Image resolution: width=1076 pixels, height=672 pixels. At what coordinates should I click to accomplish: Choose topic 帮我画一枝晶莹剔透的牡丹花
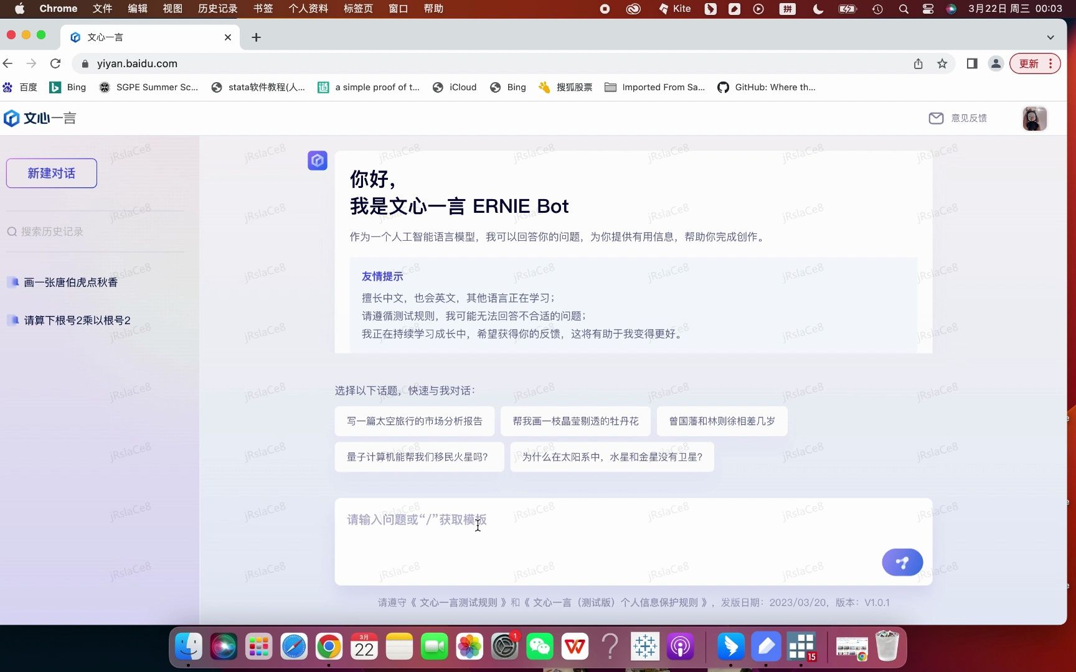[x=575, y=421]
